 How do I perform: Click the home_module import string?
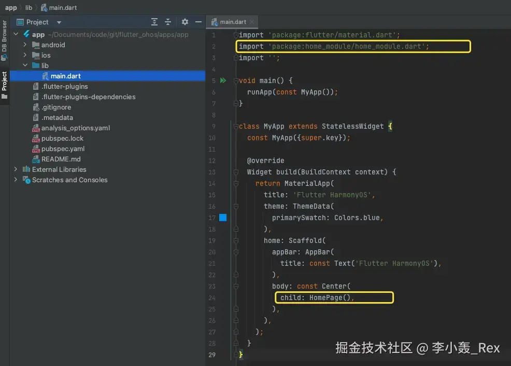click(347, 46)
